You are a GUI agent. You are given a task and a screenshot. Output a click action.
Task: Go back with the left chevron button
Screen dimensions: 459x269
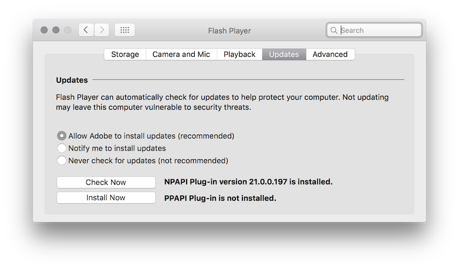click(87, 30)
